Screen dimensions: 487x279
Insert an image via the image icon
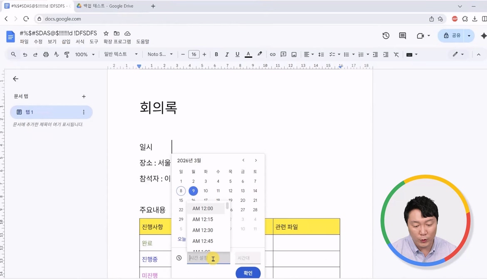coord(294,54)
